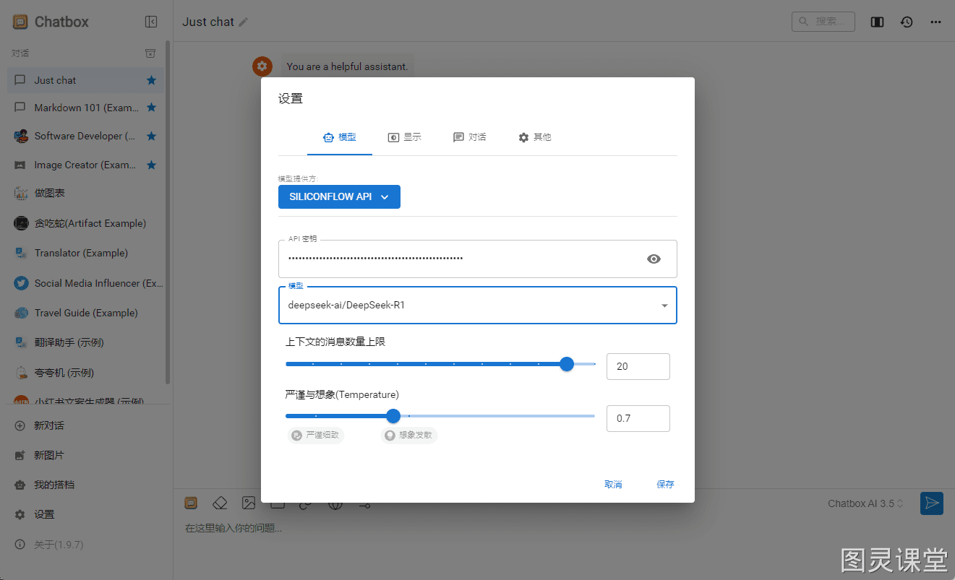
Task: Click 取消 to cancel the settings
Action: pos(613,485)
